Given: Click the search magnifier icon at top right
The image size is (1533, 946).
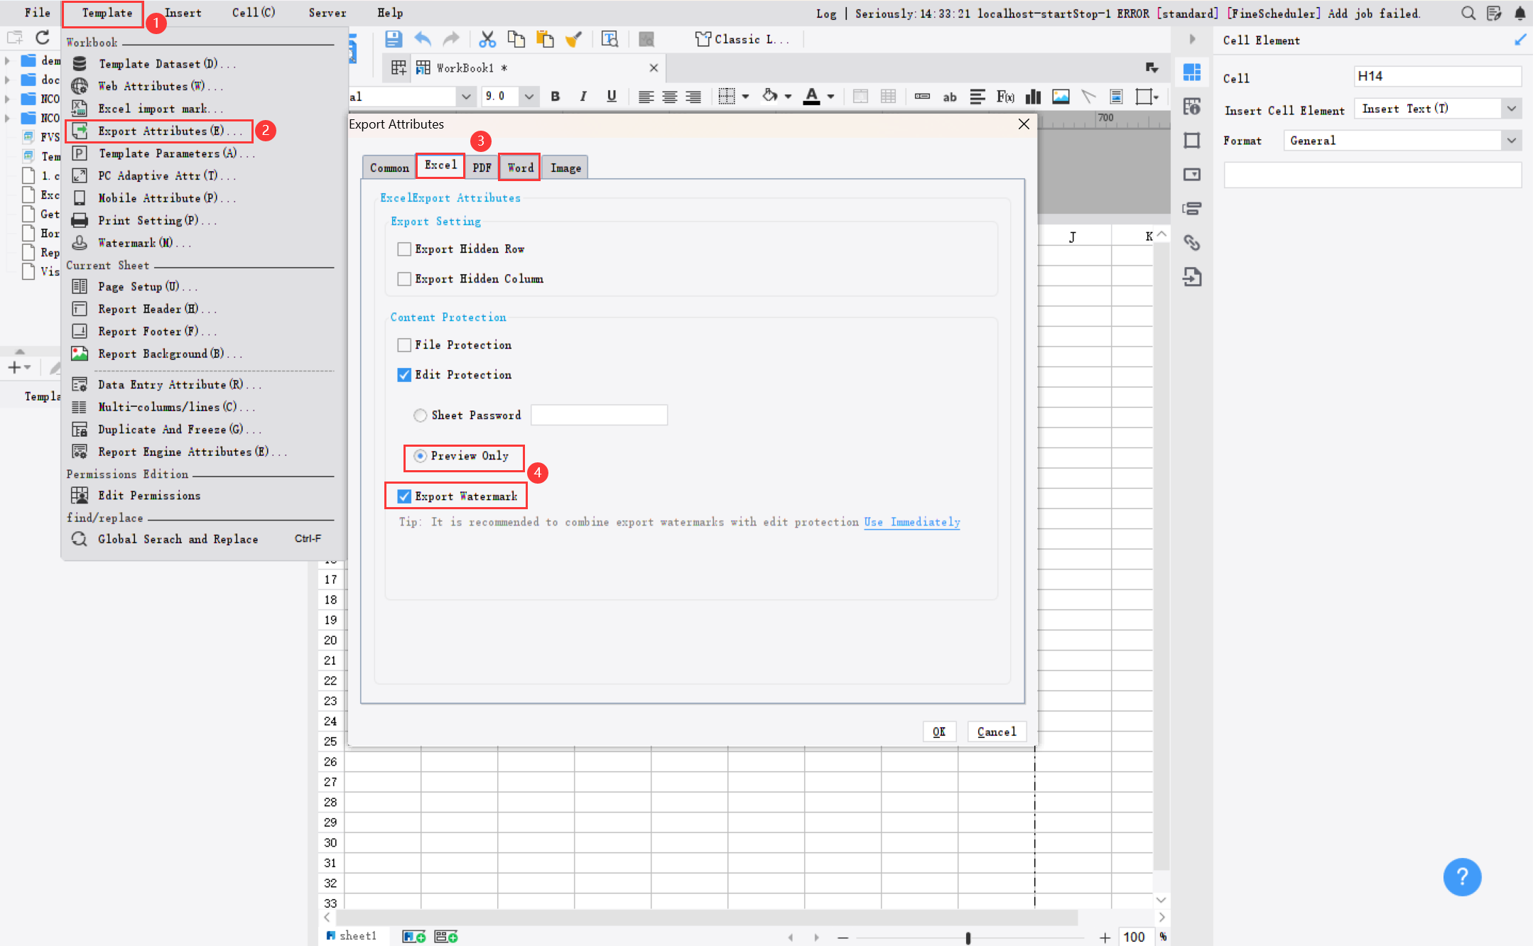Looking at the screenshot, I should click(1468, 13).
